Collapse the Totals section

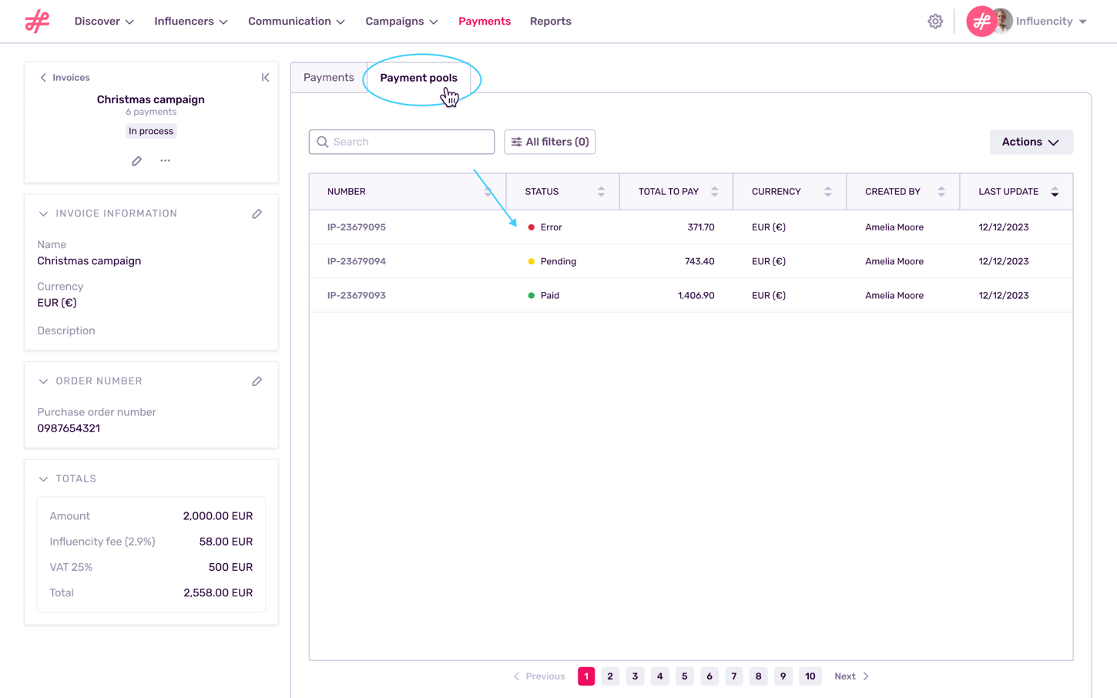click(43, 478)
